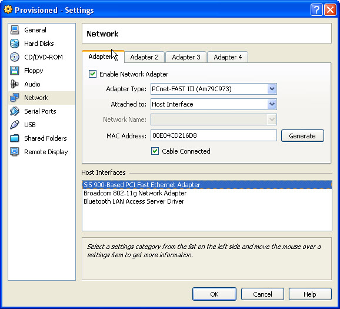Click the disabled Network Name combo box
This screenshot has height=309, width=340.
(x=214, y=119)
